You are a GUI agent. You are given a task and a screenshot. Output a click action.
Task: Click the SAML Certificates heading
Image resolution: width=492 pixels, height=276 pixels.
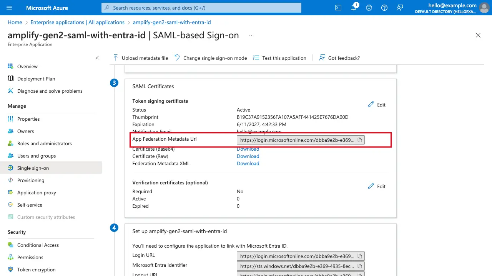[x=153, y=86]
